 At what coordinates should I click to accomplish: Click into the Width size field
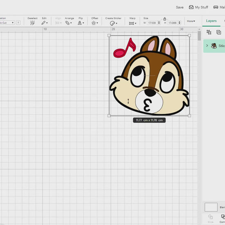[152, 23]
